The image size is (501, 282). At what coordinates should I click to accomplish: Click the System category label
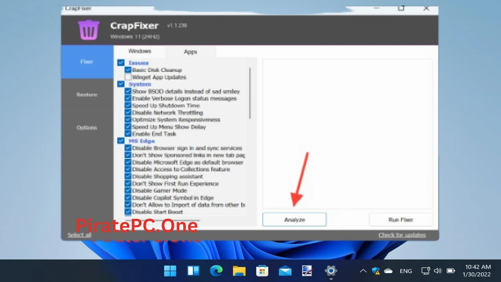point(140,84)
